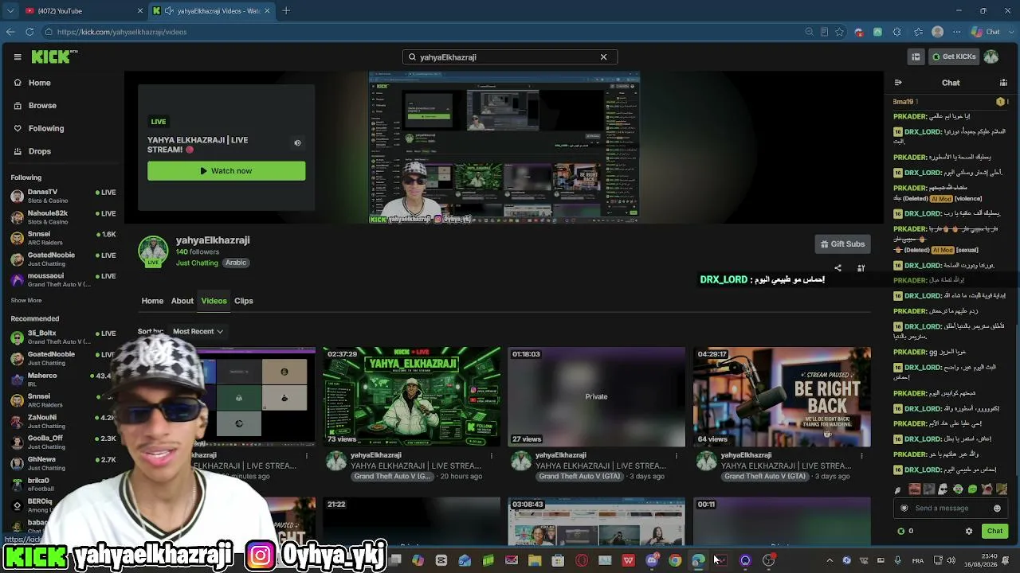Open Opera browser from taskbar
1020x573 pixels.
(581, 561)
